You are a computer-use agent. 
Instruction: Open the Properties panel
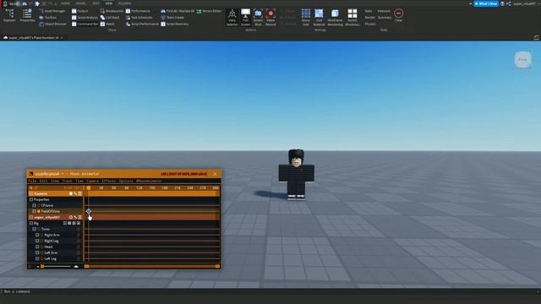tap(27, 16)
